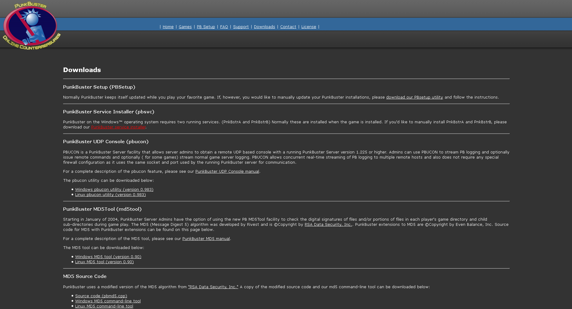The height and width of the screenshot is (309, 572).
Task: Click 'PunkBuster UDP Console (pbucon)' heading
Action: tap(106, 142)
